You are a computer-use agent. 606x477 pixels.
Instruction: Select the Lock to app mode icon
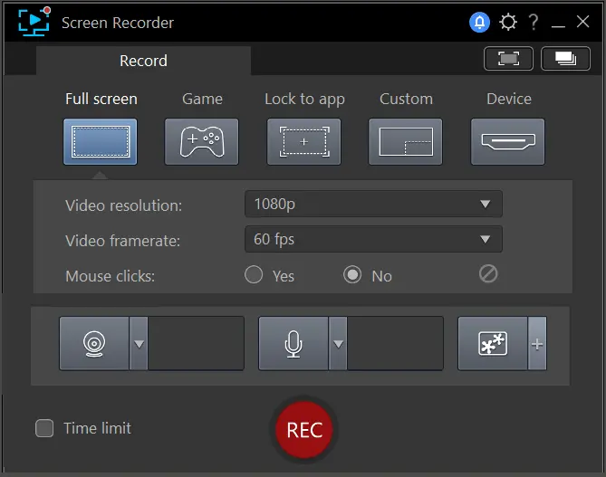[304, 142]
